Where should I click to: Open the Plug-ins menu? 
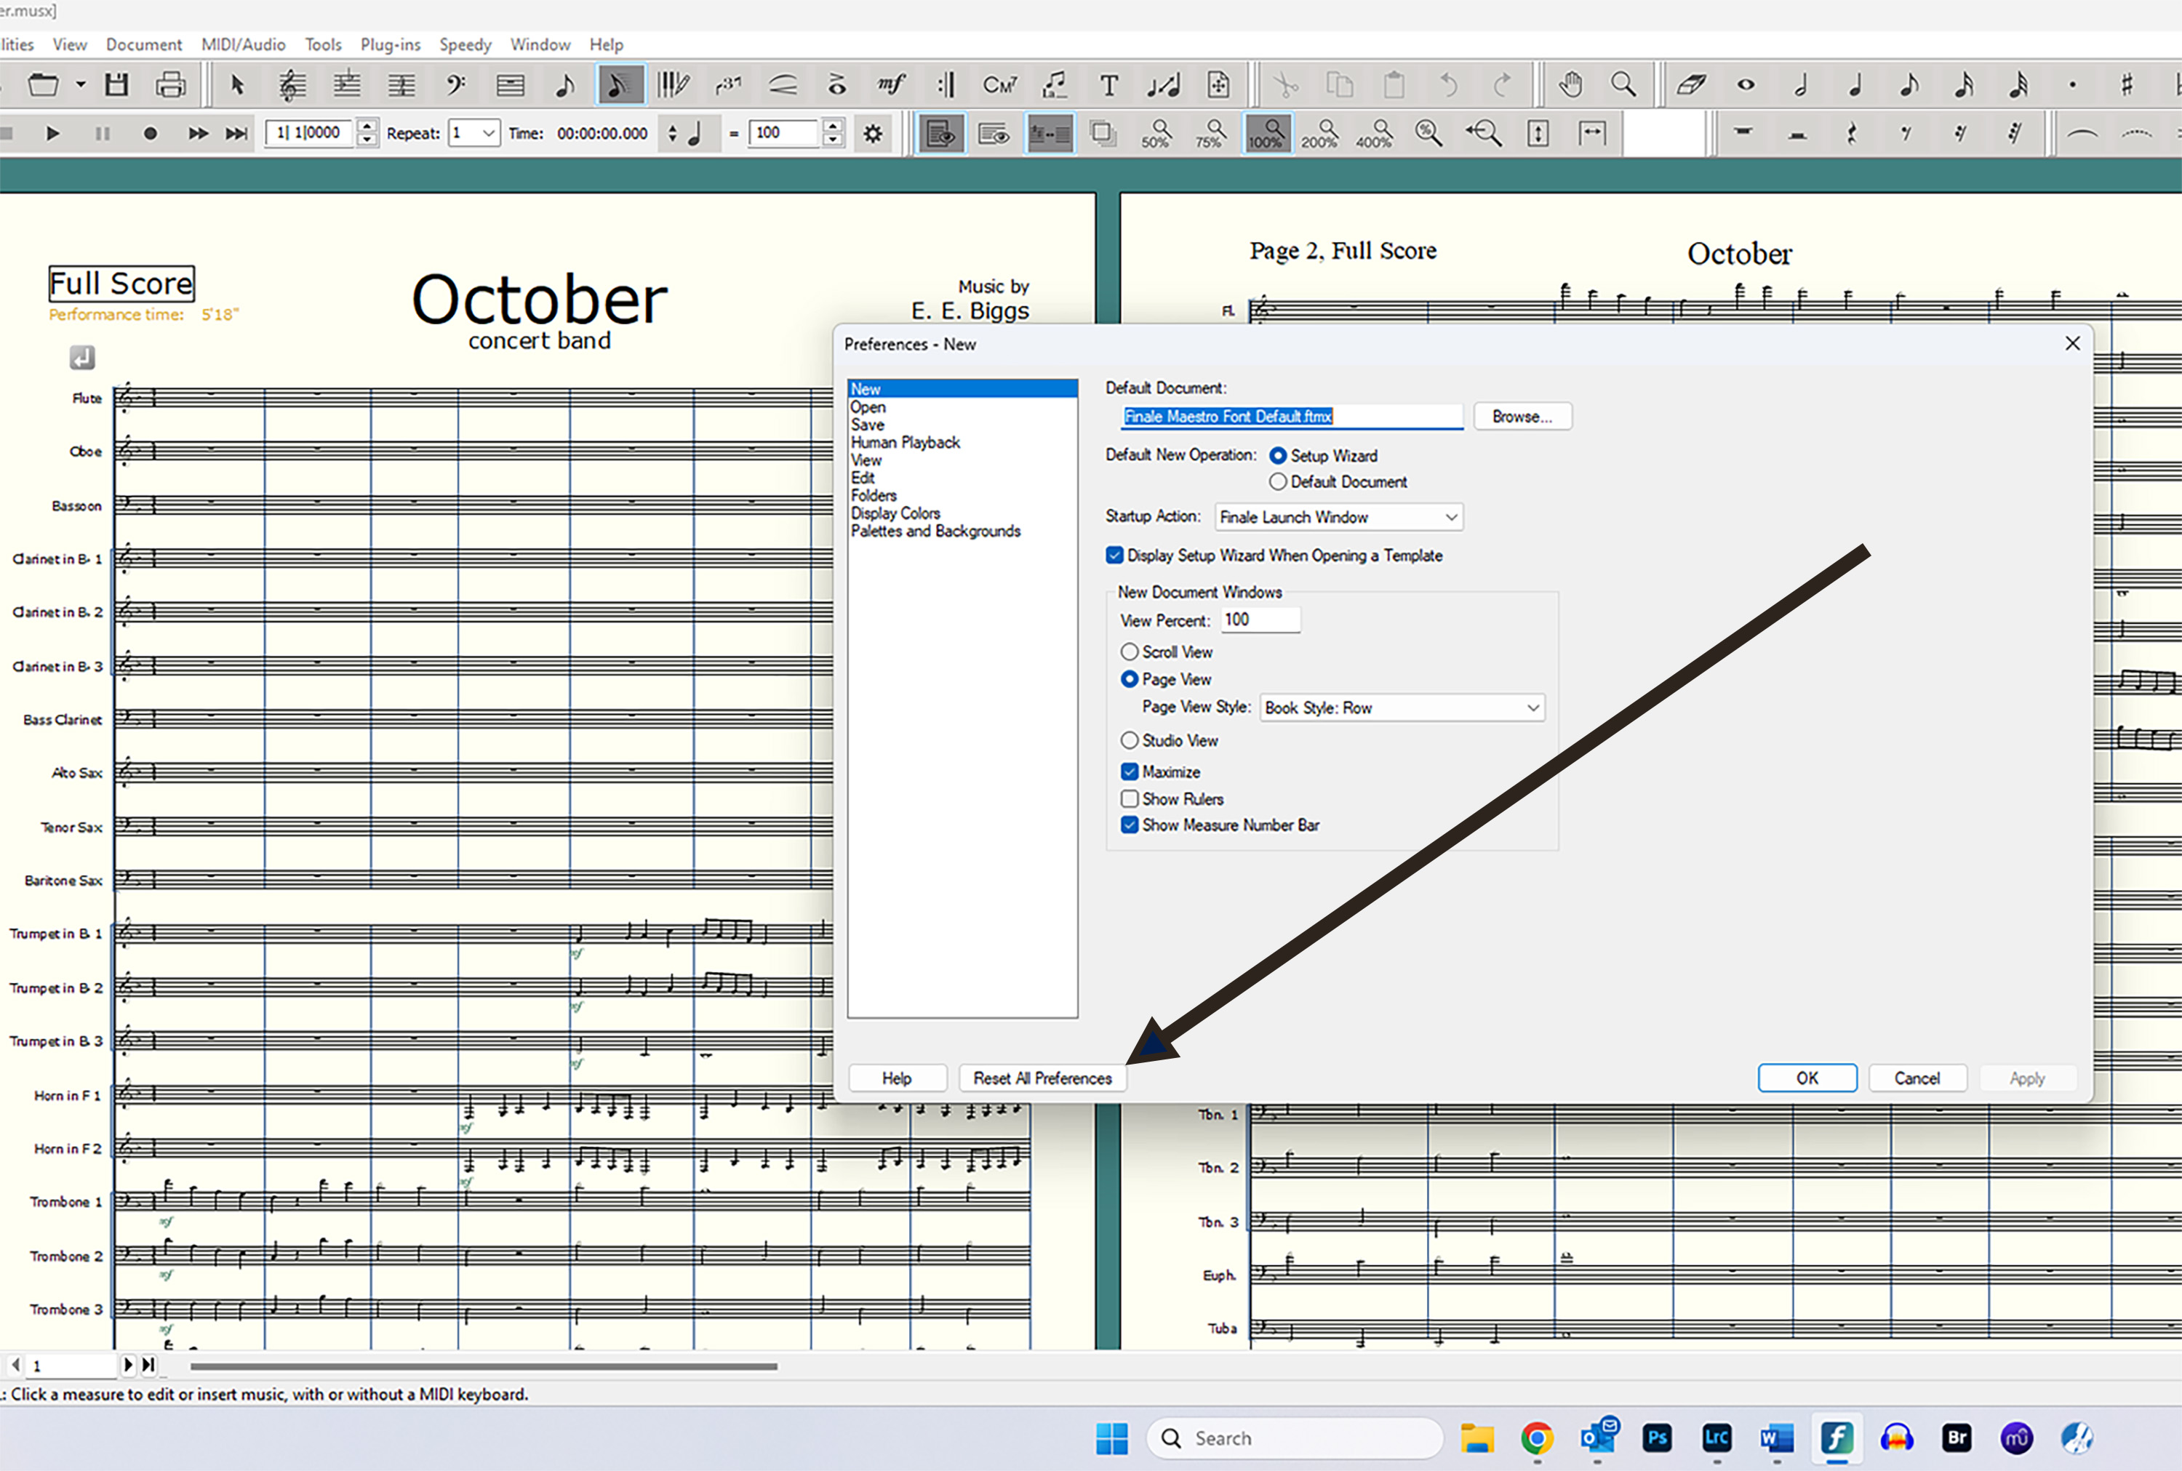[391, 44]
